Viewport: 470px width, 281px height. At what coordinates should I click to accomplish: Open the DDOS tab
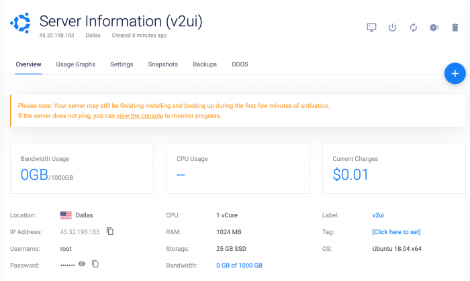point(240,64)
